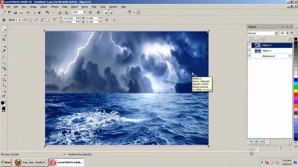Open the Object menu
Viewport: 298px width, 167px height.
[74, 7]
